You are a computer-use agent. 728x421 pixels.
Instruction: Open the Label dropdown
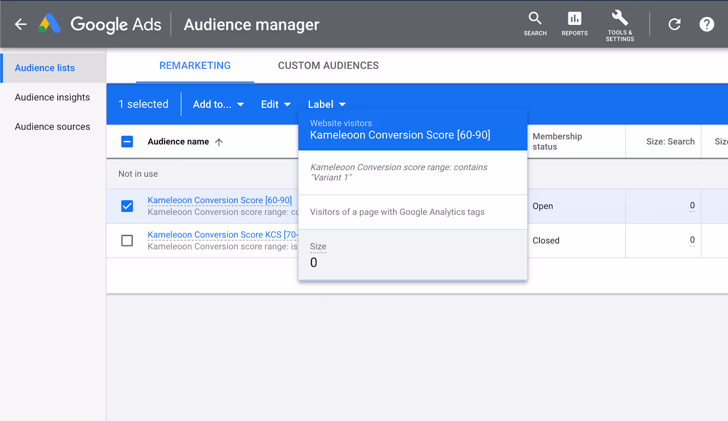[x=326, y=104]
